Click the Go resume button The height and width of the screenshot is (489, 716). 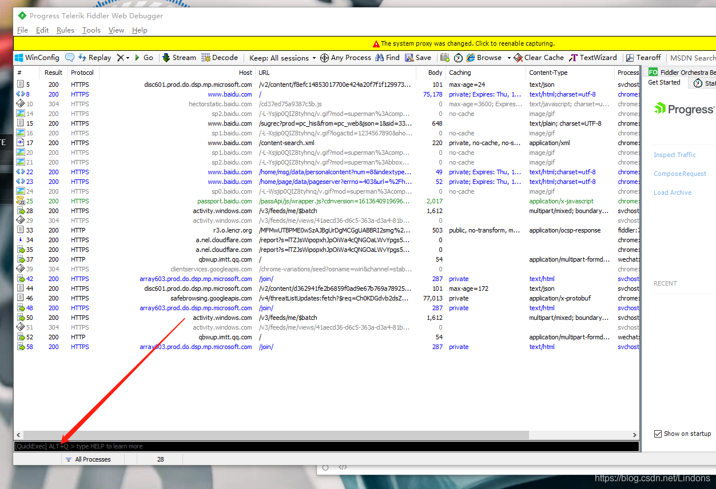144,58
